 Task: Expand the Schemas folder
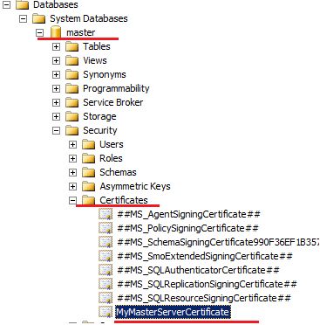72,172
